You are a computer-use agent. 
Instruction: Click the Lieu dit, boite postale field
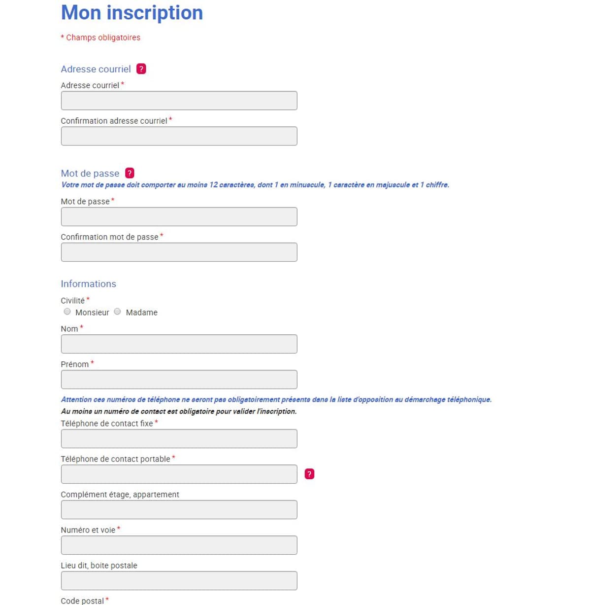[x=178, y=580]
